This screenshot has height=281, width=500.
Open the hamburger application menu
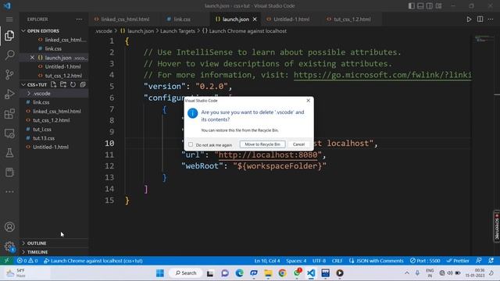click(x=9, y=20)
